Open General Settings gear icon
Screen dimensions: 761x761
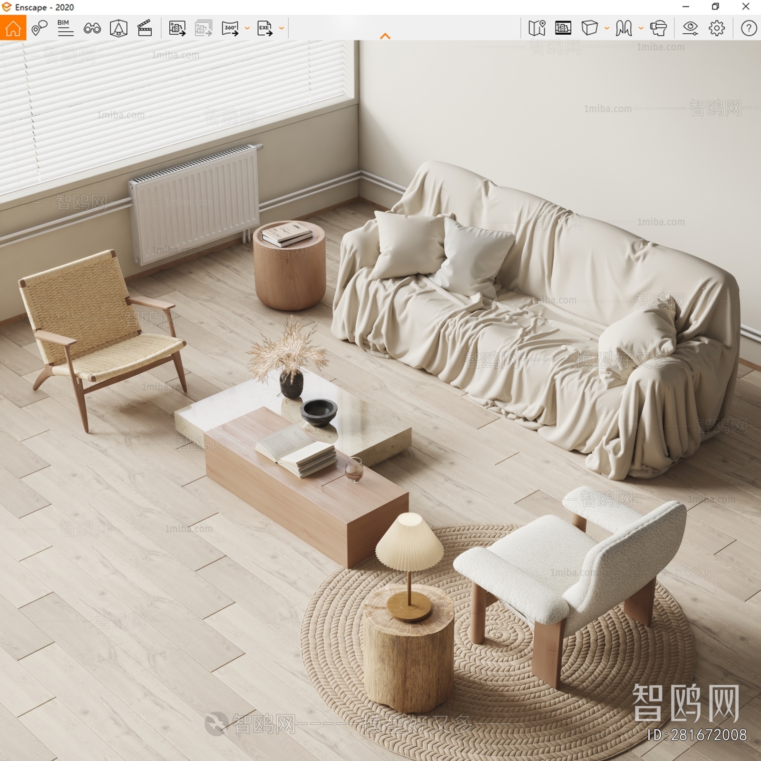[717, 29]
